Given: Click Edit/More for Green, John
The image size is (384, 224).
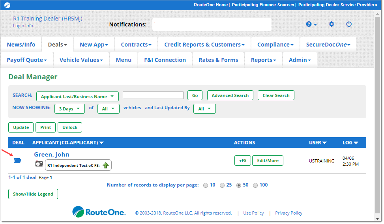Looking at the screenshot, I should pyautogui.click(x=268, y=161).
